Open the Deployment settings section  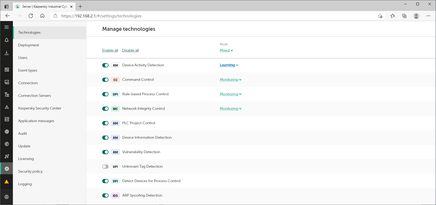tap(28, 45)
